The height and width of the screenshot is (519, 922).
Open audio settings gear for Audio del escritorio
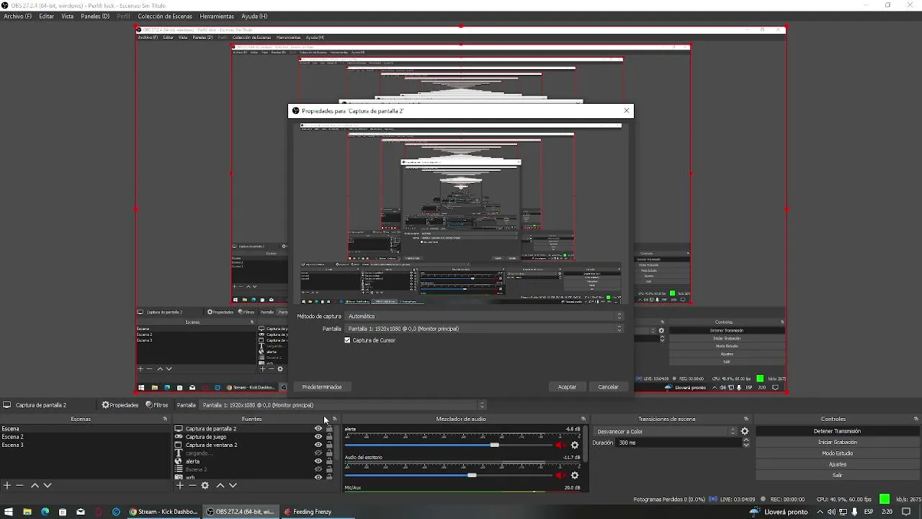[575, 475]
